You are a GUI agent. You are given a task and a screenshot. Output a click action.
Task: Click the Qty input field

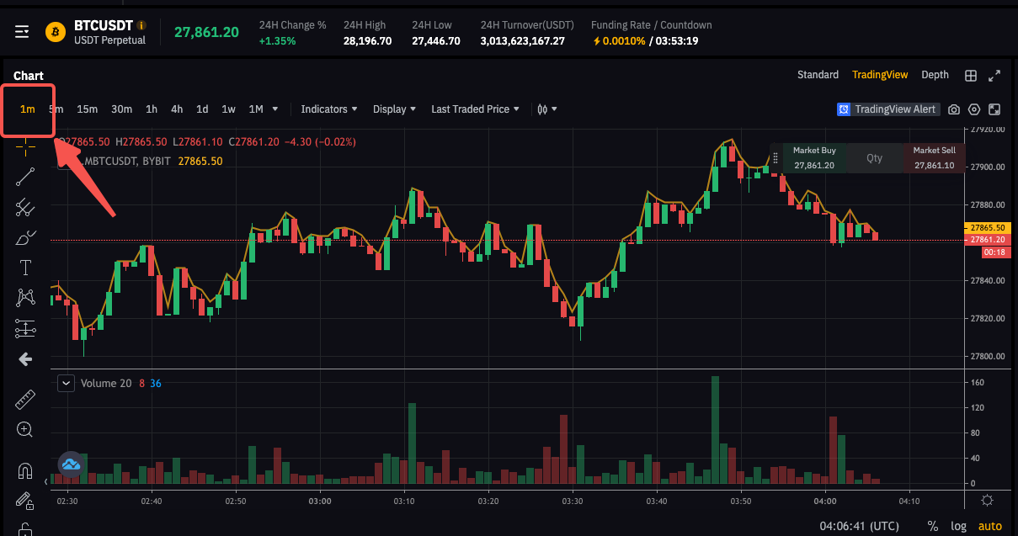point(874,157)
